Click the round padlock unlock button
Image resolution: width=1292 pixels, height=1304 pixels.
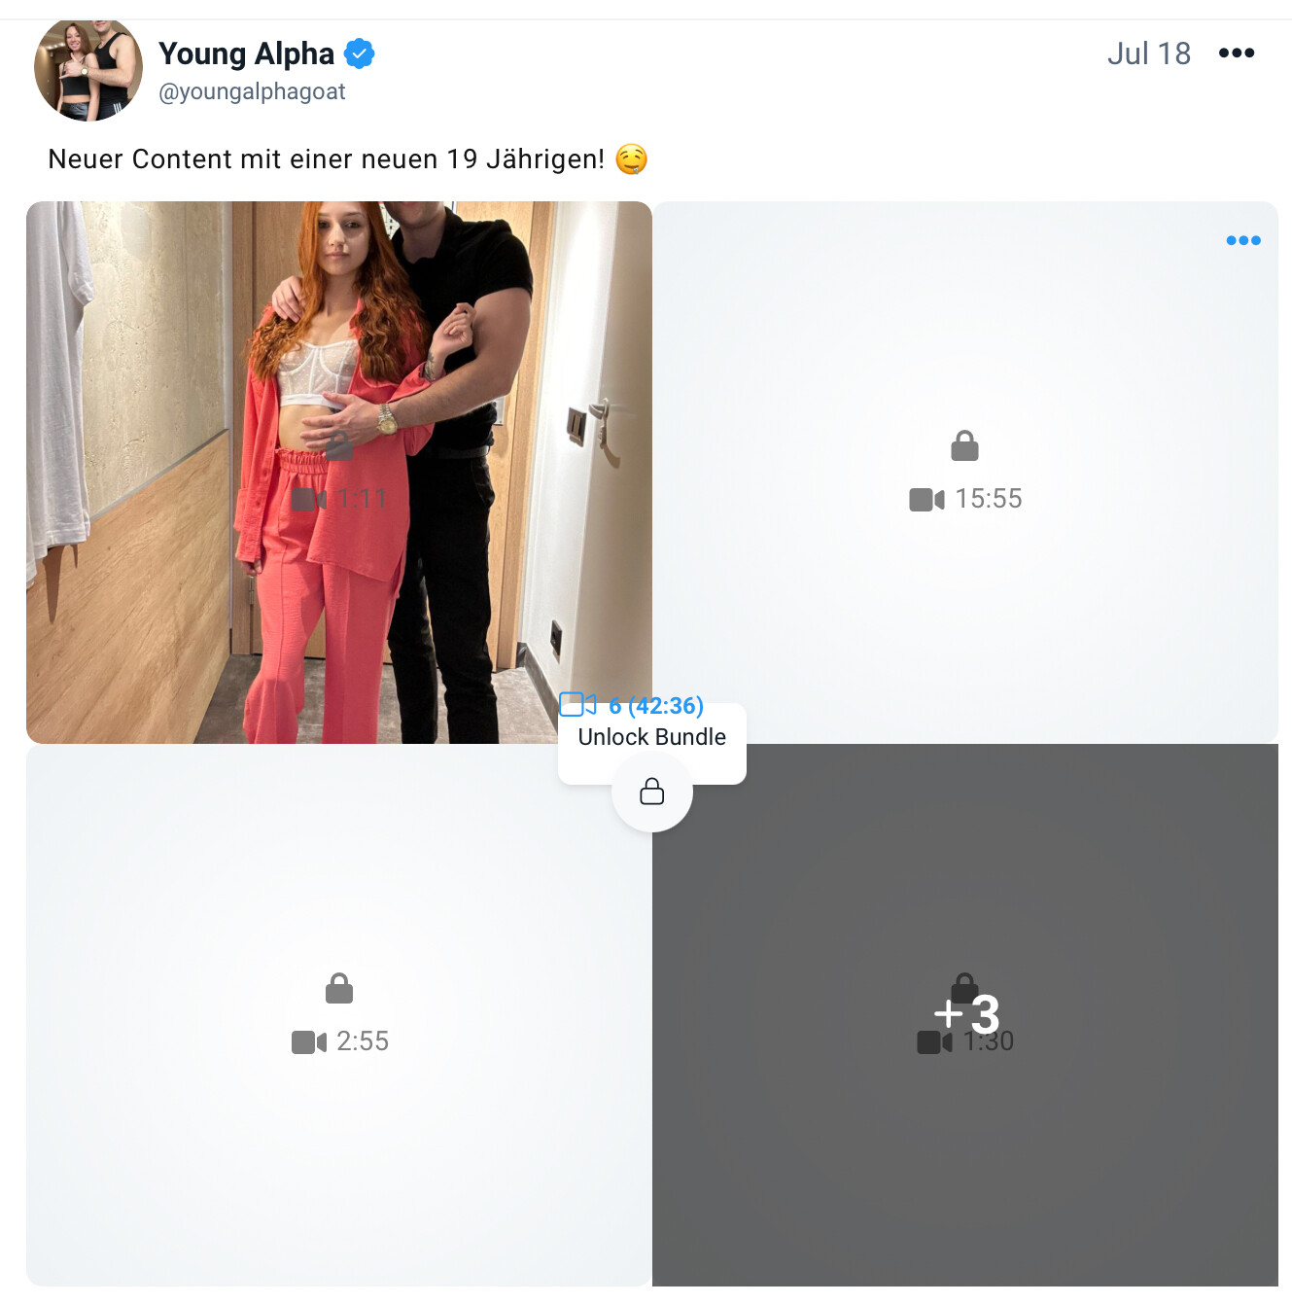[651, 792]
